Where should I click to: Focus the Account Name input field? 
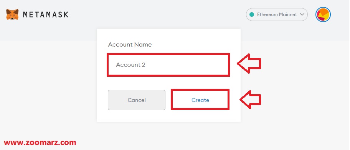pyautogui.click(x=168, y=65)
